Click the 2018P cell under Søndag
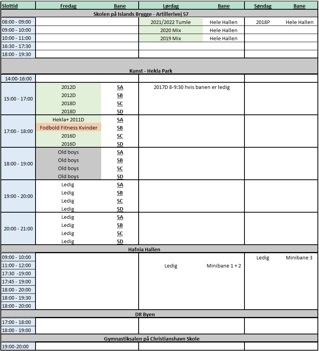This screenshot has height=351, width=319. pyautogui.click(x=263, y=22)
